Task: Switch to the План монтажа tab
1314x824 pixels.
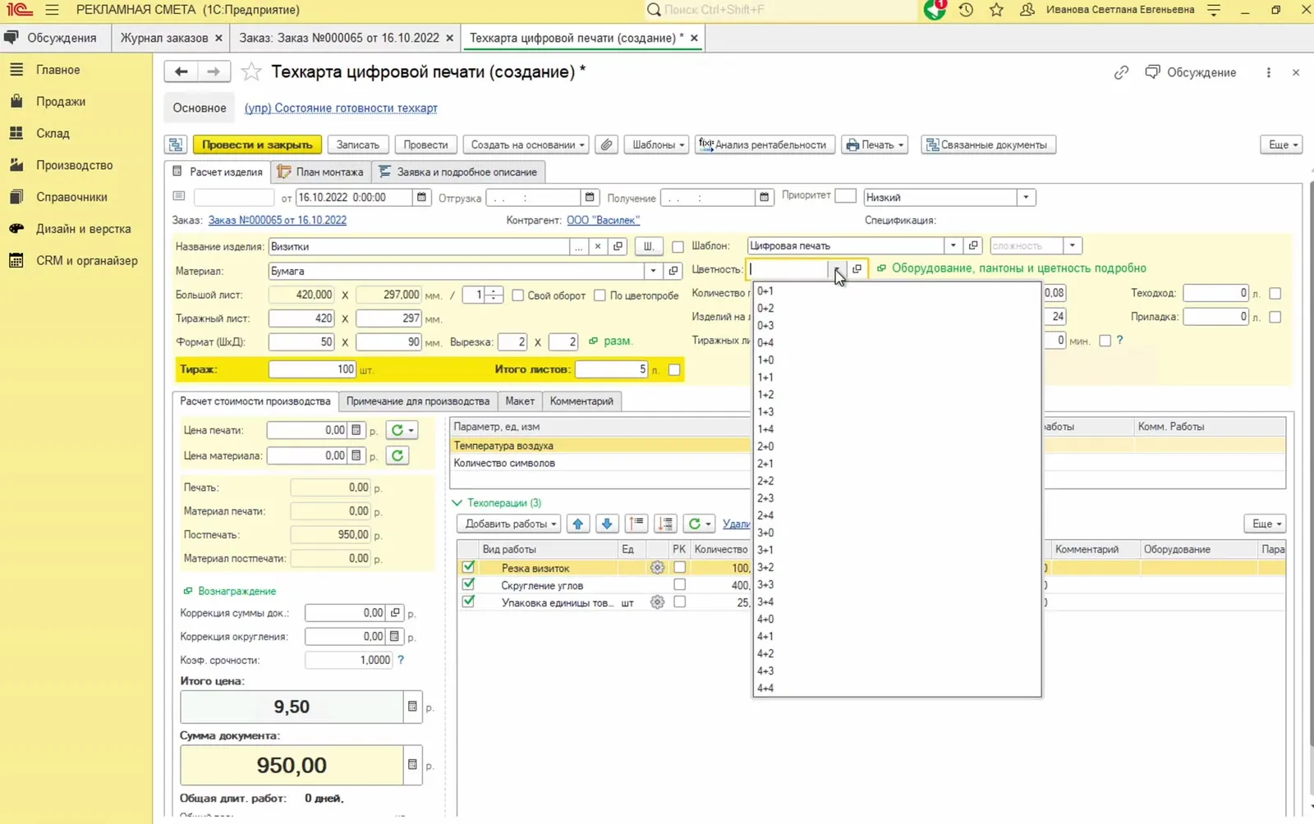Action: point(321,172)
